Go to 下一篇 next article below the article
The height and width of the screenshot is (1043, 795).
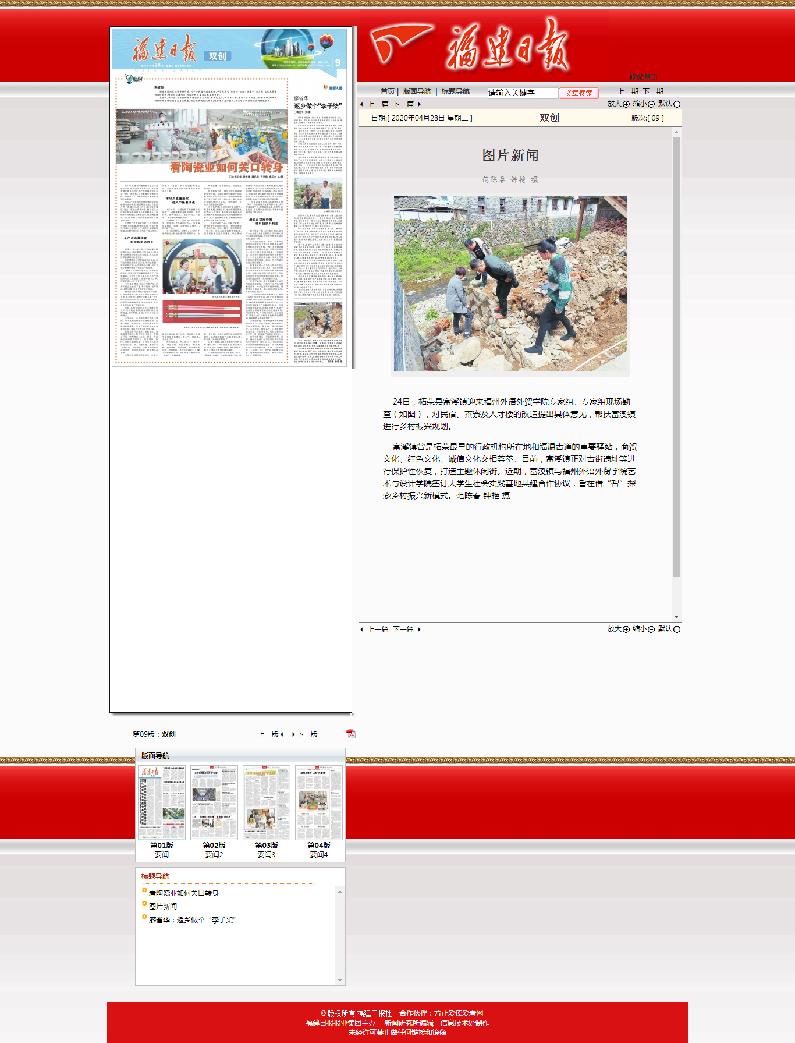pos(404,630)
